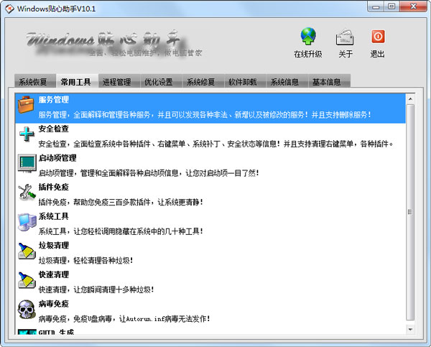Click the 在线升级 label
Image resolution: width=431 pixels, height=347 pixels.
point(308,54)
